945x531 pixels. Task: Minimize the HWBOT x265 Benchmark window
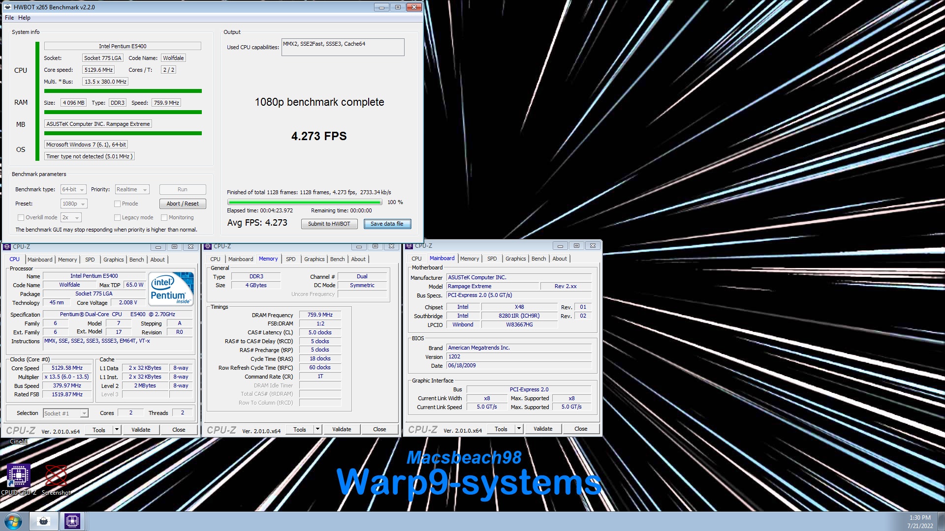coord(381,7)
